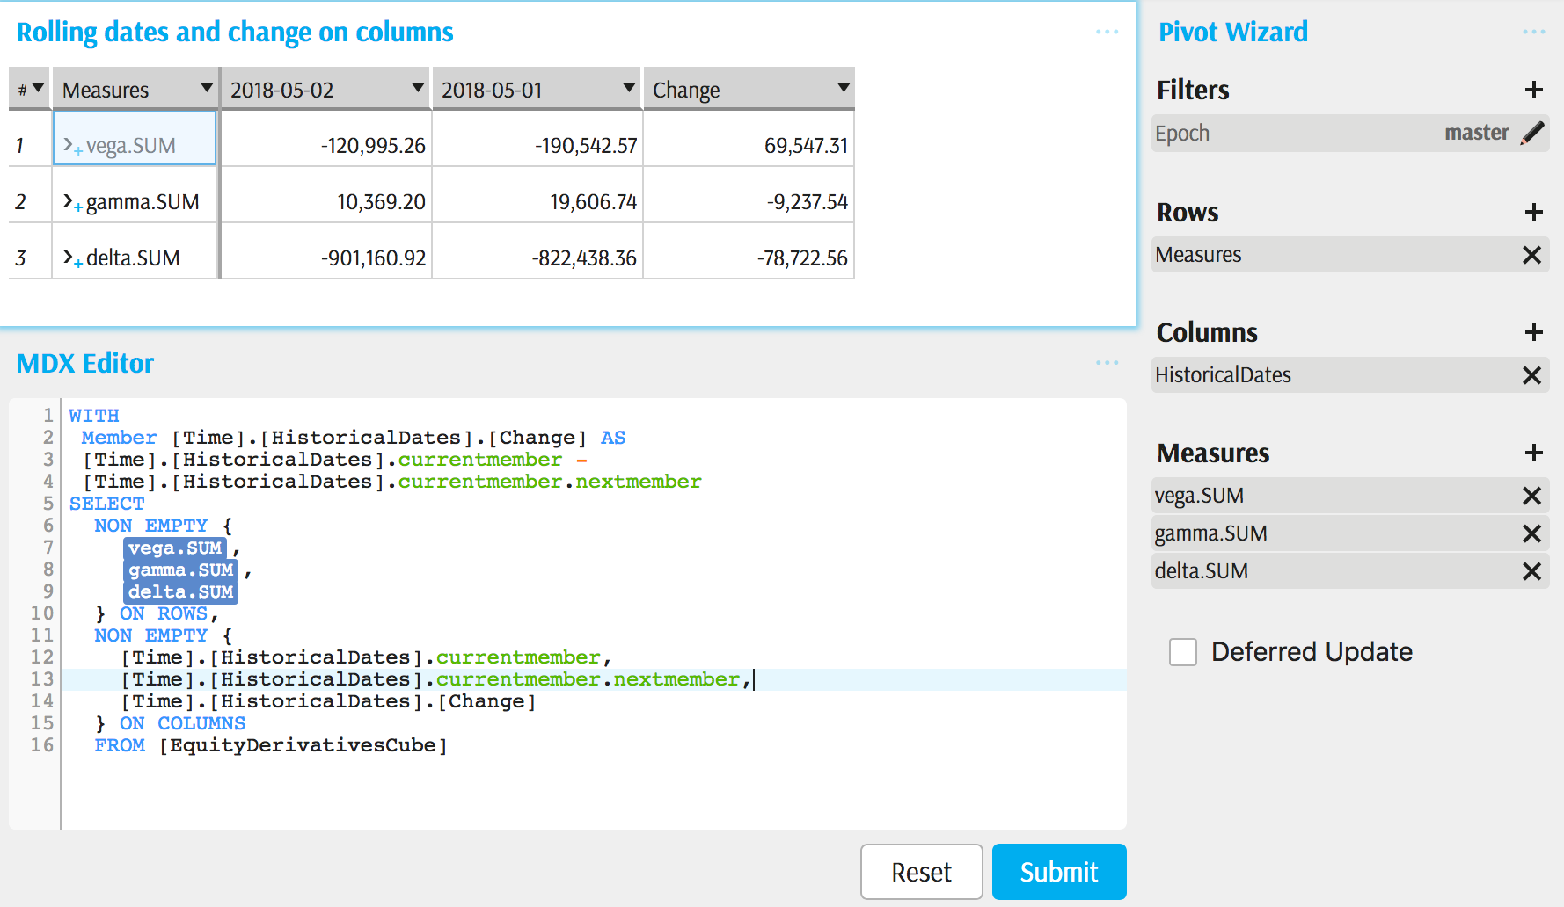Remove Measures from Rows

(1531, 255)
